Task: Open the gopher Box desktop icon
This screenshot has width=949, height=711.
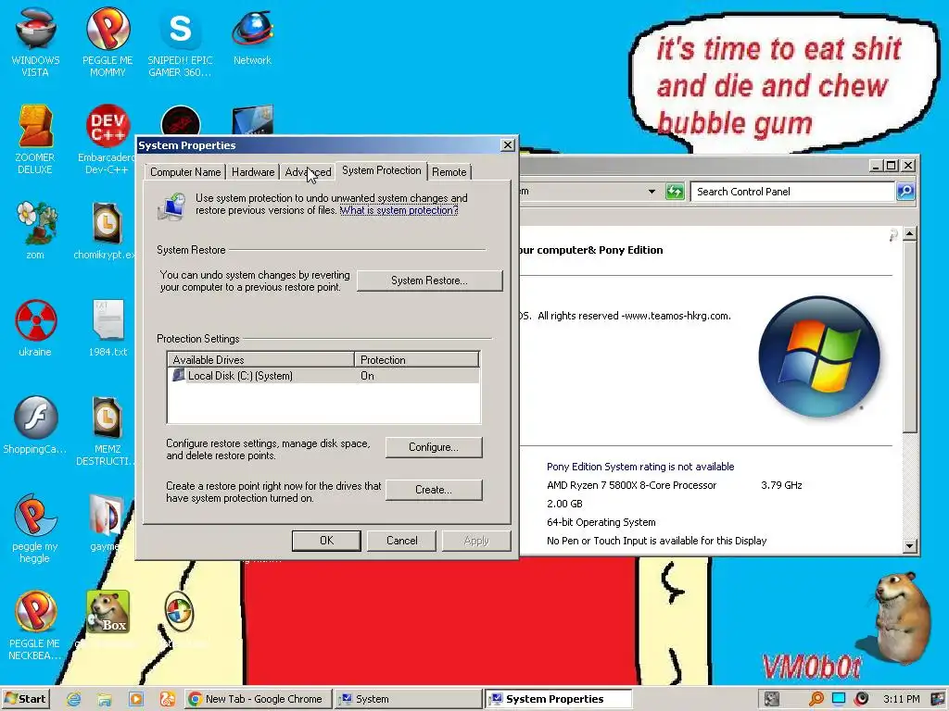Action: pos(108,612)
